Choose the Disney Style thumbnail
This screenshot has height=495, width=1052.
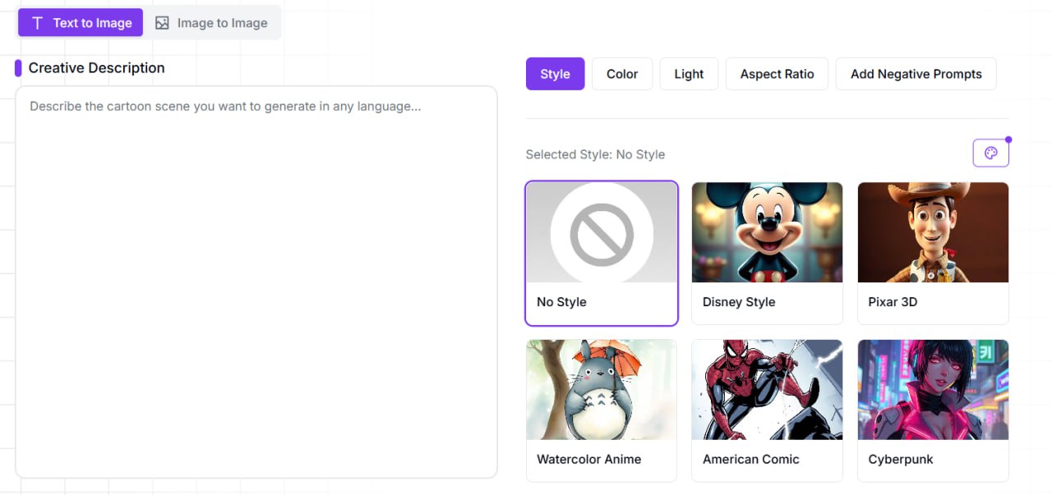(767, 232)
